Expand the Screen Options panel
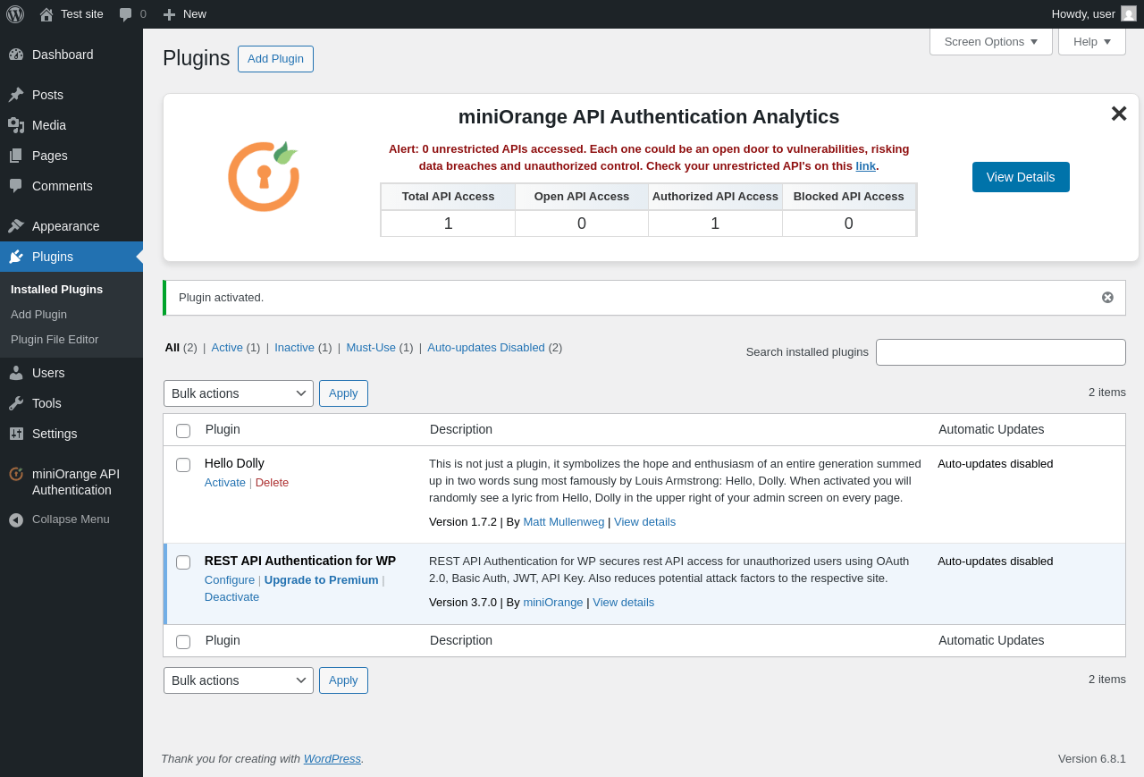Image resolution: width=1144 pixels, height=777 pixels. [x=990, y=41]
